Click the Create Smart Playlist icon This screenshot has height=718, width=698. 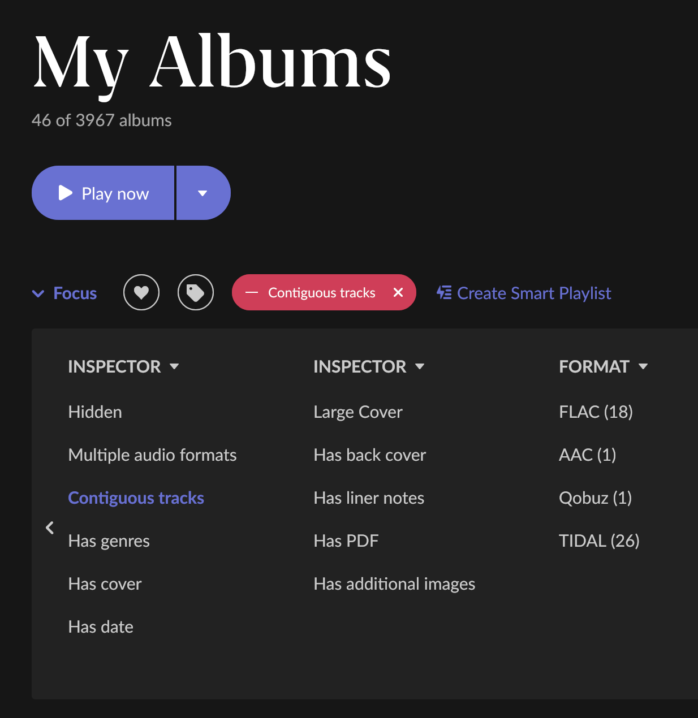click(x=444, y=293)
